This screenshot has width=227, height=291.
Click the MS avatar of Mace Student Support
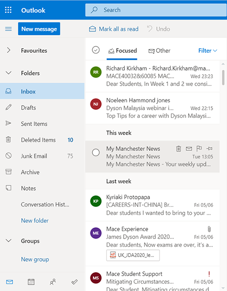coord(96,278)
